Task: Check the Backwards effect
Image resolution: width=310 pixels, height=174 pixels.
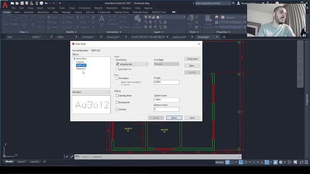Action: (x=117, y=102)
